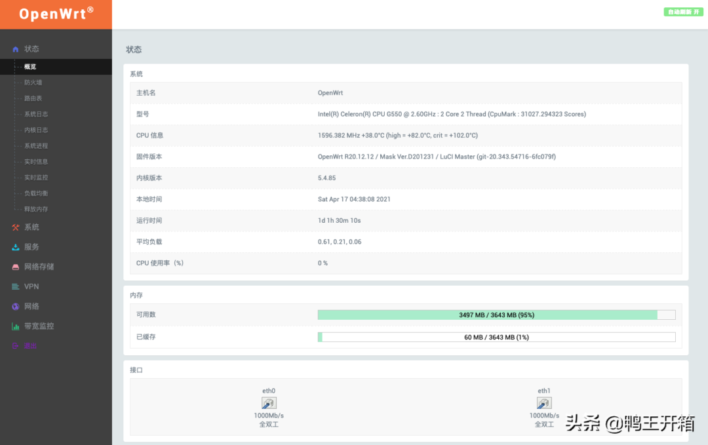Screen dimensions: 708x445
Task: Click the eth1 interface label
Action: pyautogui.click(x=544, y=391)
